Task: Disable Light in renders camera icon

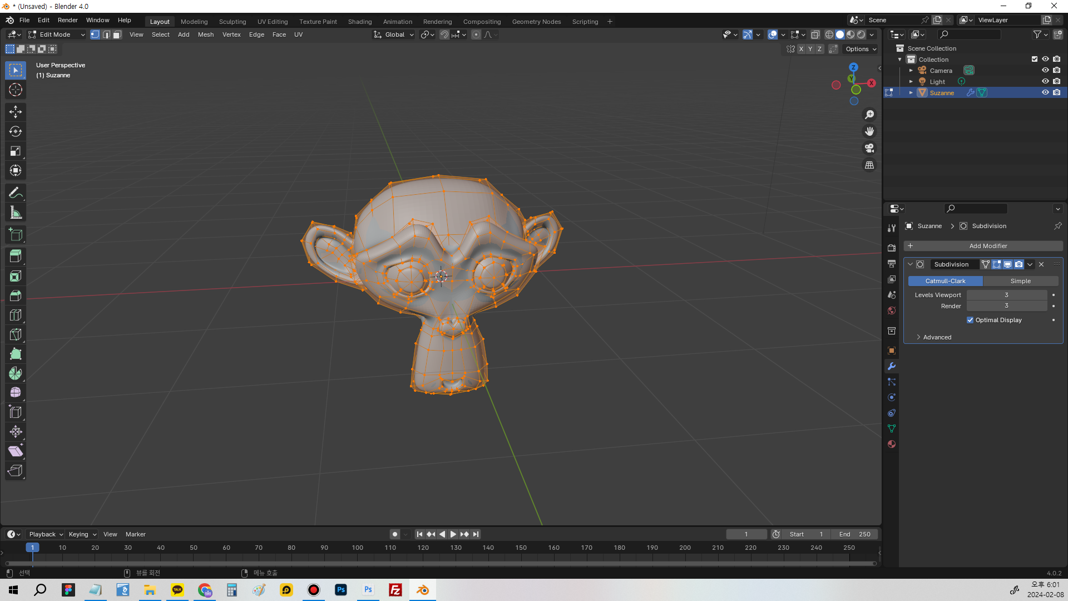Action: click(x=1057, y=82)
